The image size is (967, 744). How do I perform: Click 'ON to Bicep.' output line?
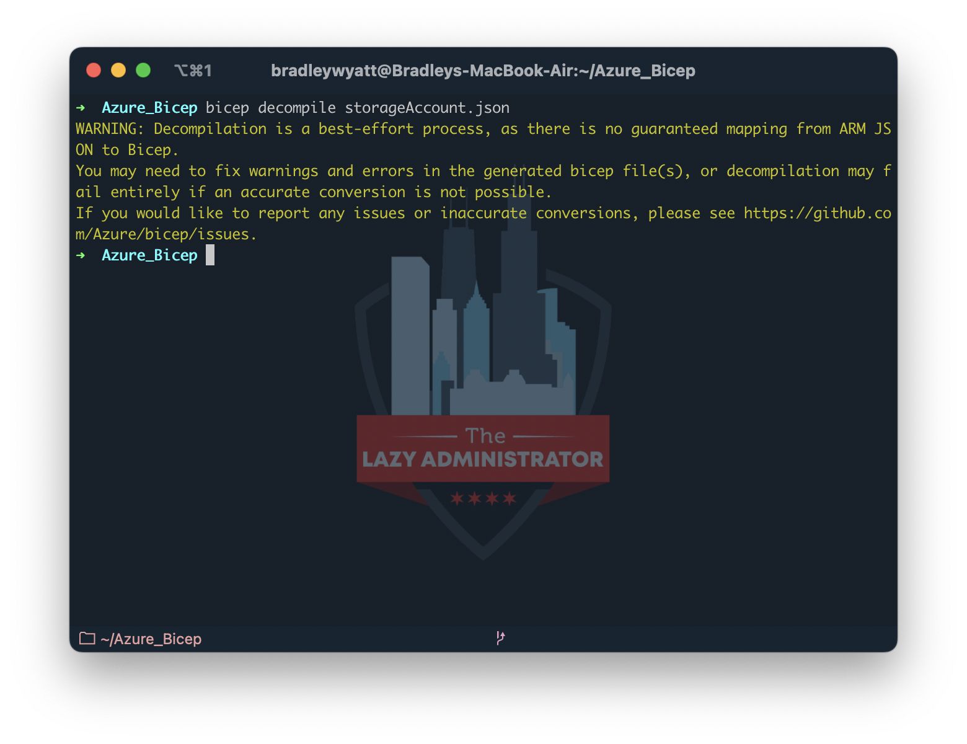tap(127, 150)
